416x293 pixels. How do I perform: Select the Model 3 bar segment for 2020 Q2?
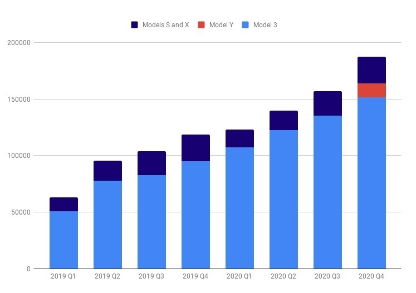pyautogui.click(x=283, y=199)
